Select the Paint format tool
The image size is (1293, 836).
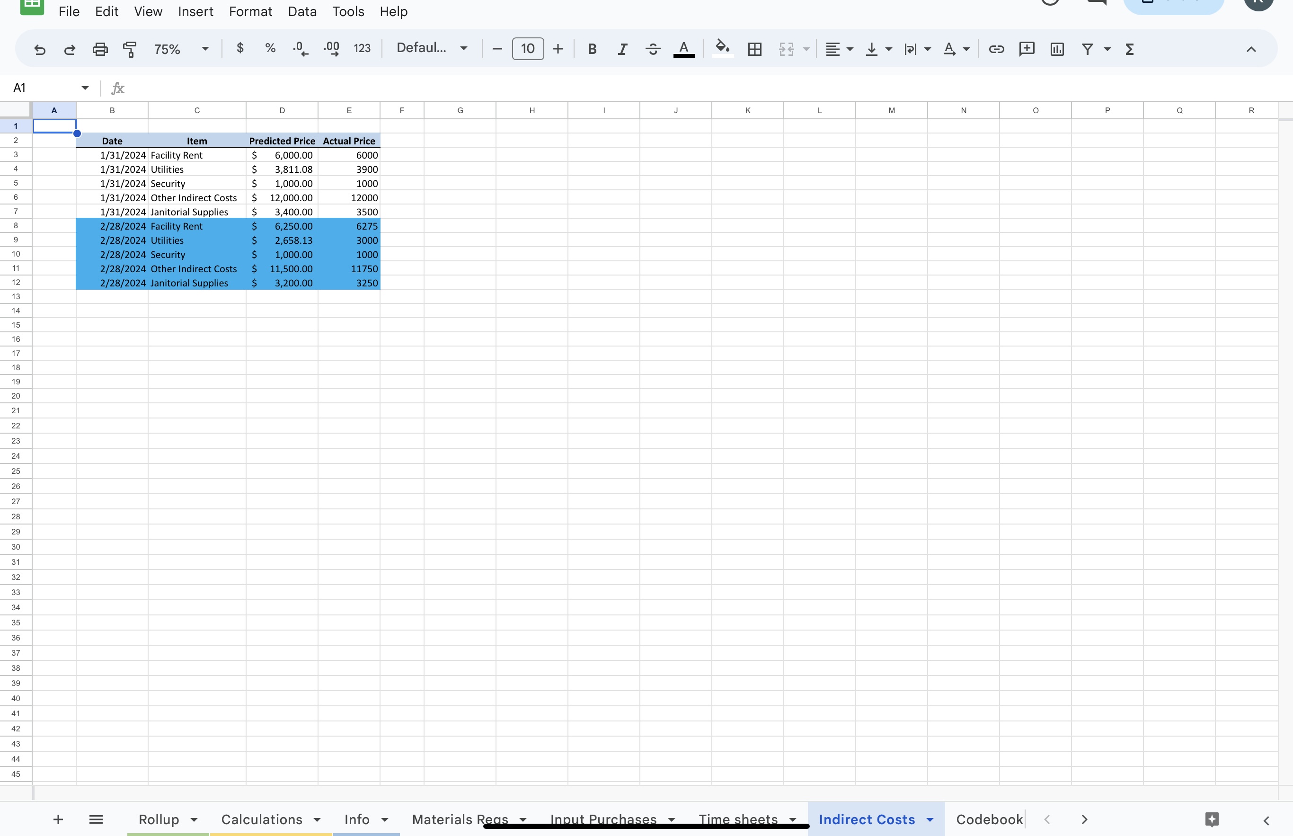coord(130,49)
